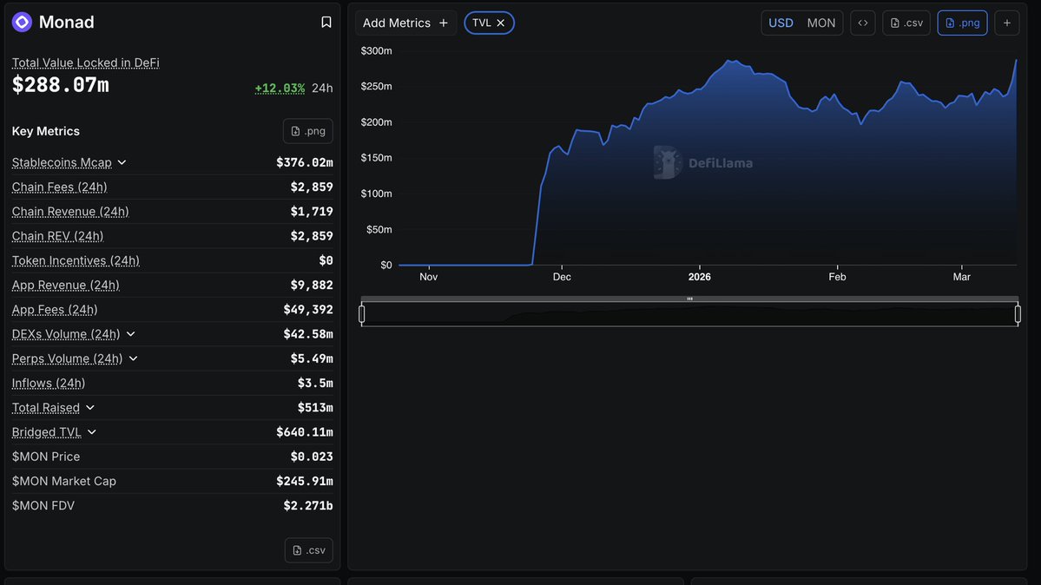The image size is (1041, 585).
Task: Click the $300m y-axis label
Action: [x=376, y=50]
